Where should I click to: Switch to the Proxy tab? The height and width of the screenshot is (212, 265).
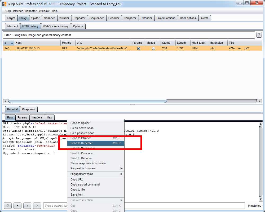[23, 18]
